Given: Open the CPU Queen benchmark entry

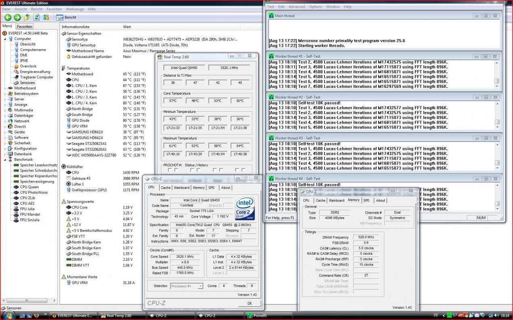Looking at the screenshot, I should [x=29, y=187].
